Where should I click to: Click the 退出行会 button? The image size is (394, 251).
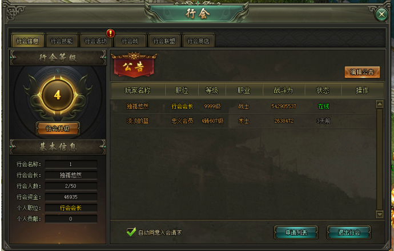(349, 232)
